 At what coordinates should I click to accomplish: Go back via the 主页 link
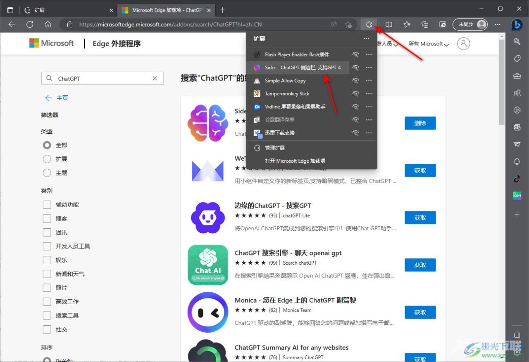(57, 98)
